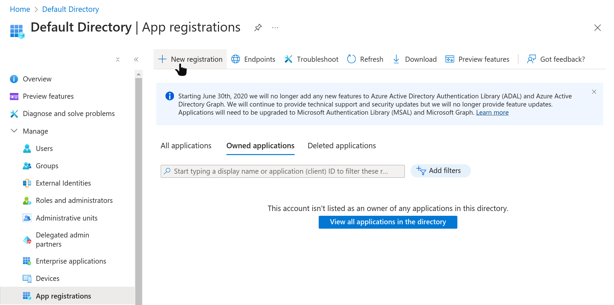Screen dimensions: 614x305
Task: Click View all applications in the directory
Action: click(x=388, y=222)
